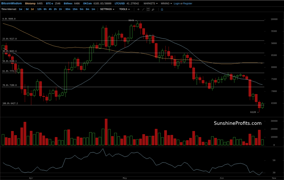Viewport: 284px width, 180px height.
Task: Set time interval to 1d
Action: click(32, 9)
